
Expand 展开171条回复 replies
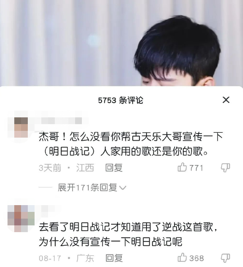point(87,188)
